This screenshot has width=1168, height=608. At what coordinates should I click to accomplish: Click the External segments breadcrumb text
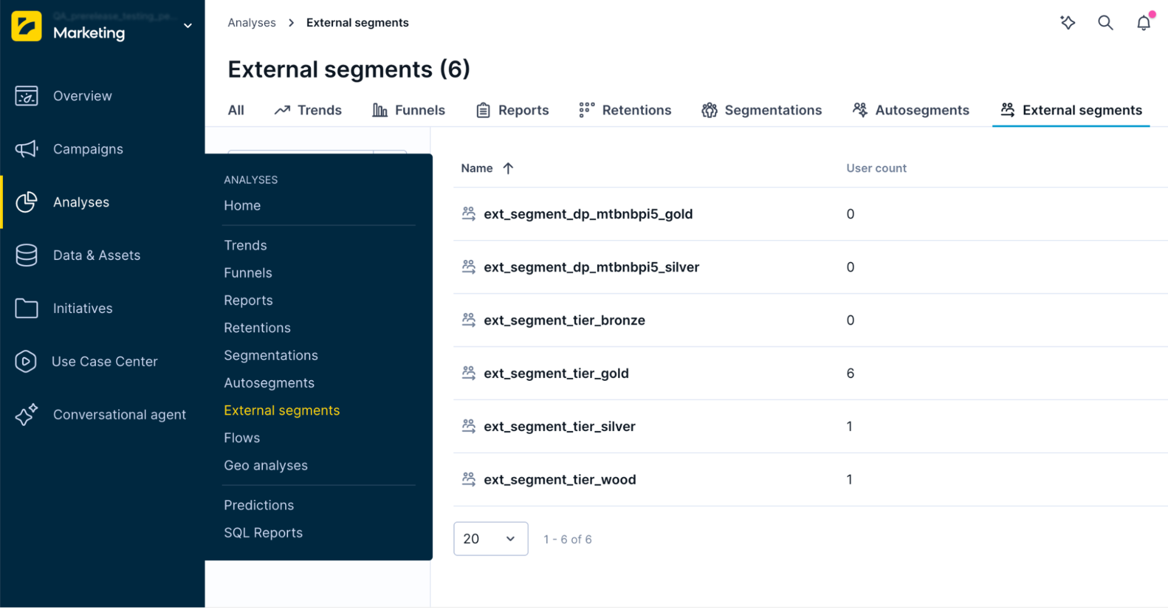358,23
